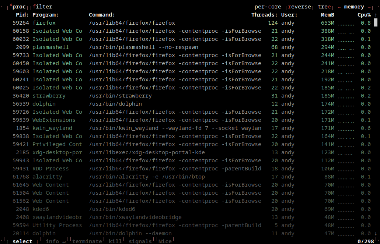This screenshot has width=380, height=244.
Task: Click kill in the bottom bar
Action: pos(115,241)
